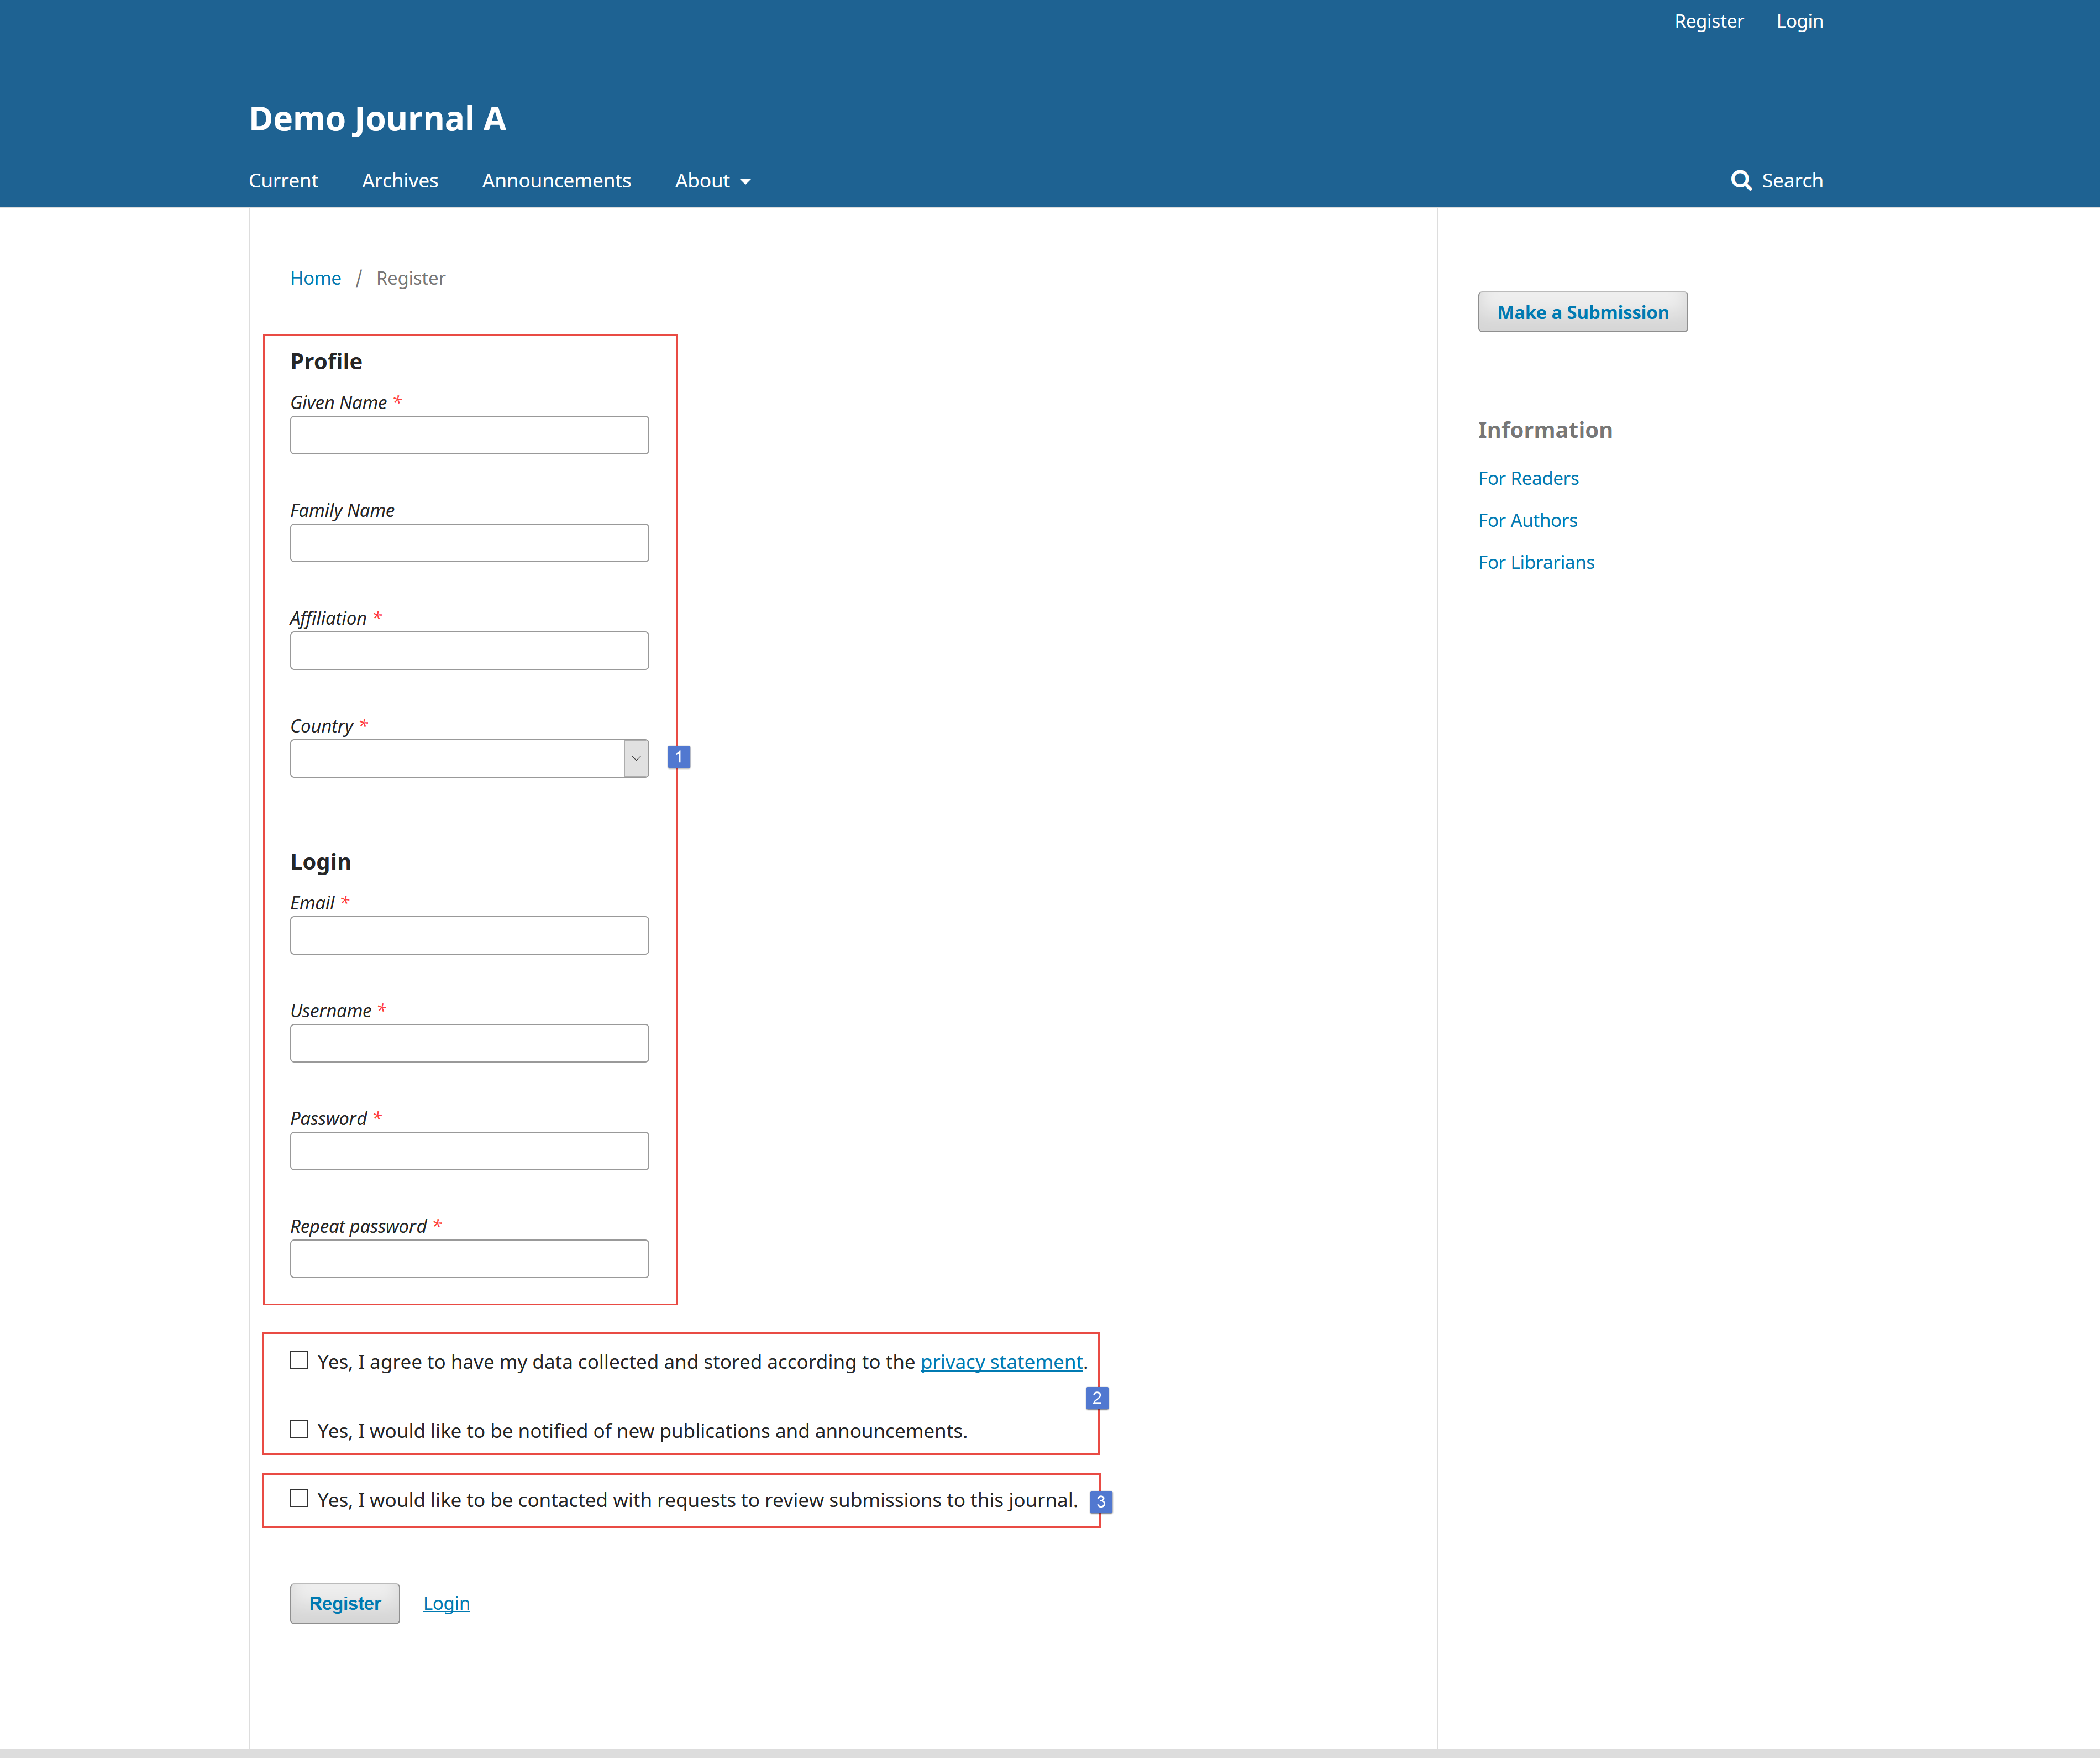Click into the Given Name field
The image size is (2100, 1758).
click(469, 434)
